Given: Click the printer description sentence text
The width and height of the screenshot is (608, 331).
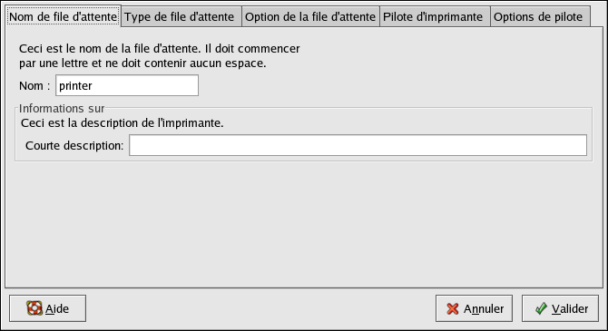Looking at the screenshot, I should [123, 122].
